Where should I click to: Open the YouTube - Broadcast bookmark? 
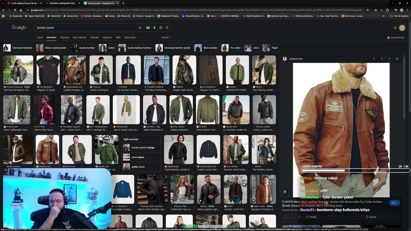click(x=92, y=16)
